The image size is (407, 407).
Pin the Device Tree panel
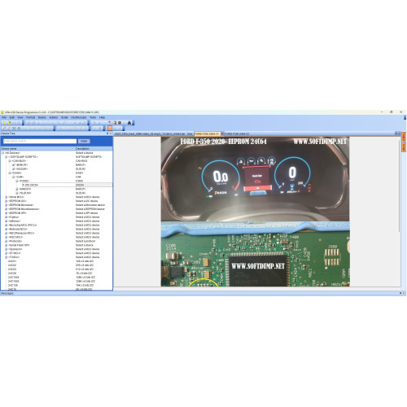coord(107,133)
